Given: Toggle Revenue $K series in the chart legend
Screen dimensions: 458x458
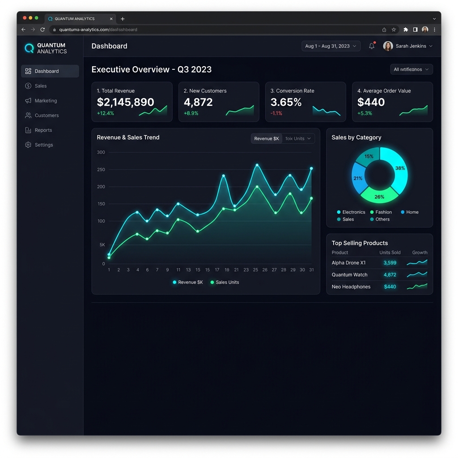Looking at the screenshot, I should (187, 282).
